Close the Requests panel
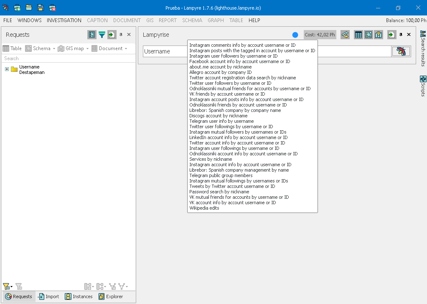Screen dimensions: 427x304 129,35
